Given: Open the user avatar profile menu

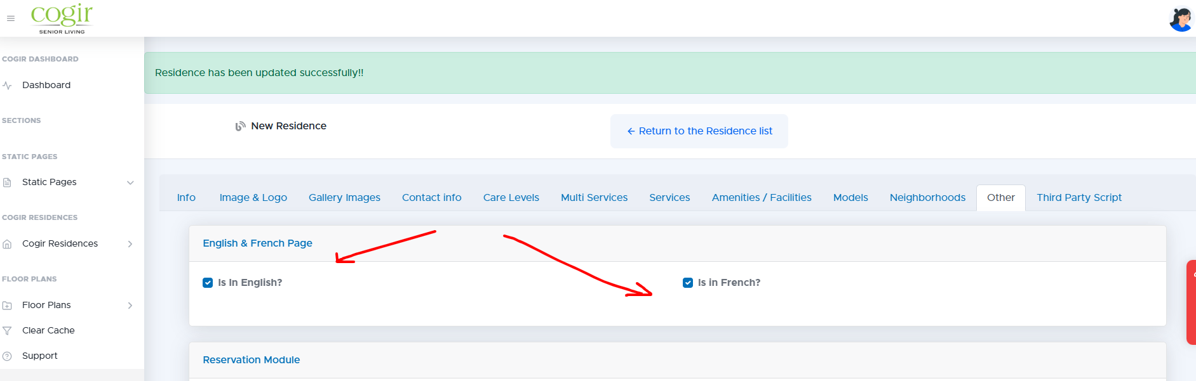Looking at the screenshot, I should 1181,19.
